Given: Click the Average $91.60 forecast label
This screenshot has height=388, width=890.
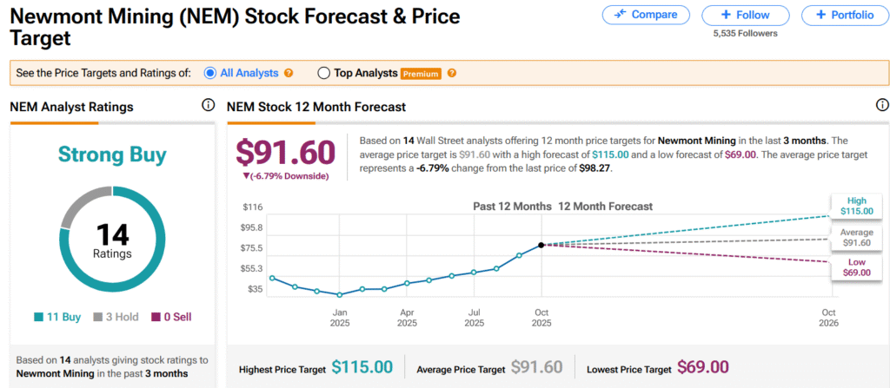Looking at the screenshot, I should (x=856, y=239).
